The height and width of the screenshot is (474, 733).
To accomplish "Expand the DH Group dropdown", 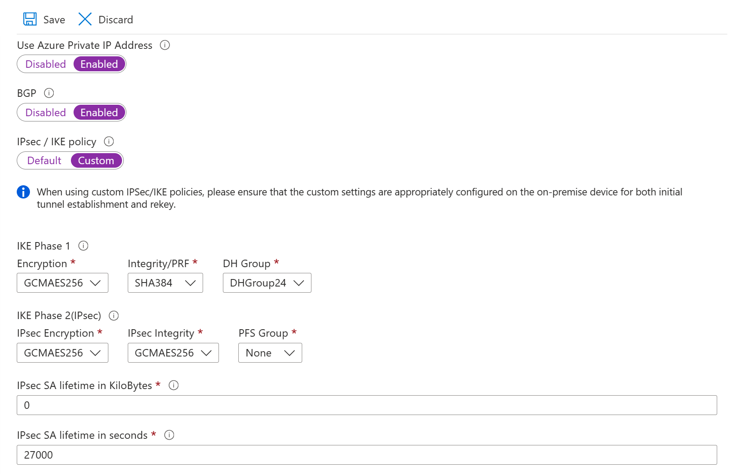I will [x=267, y=283].
